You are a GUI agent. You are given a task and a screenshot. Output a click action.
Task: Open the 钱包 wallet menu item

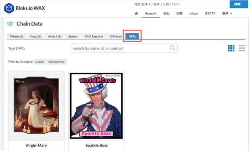click(166, 13)
